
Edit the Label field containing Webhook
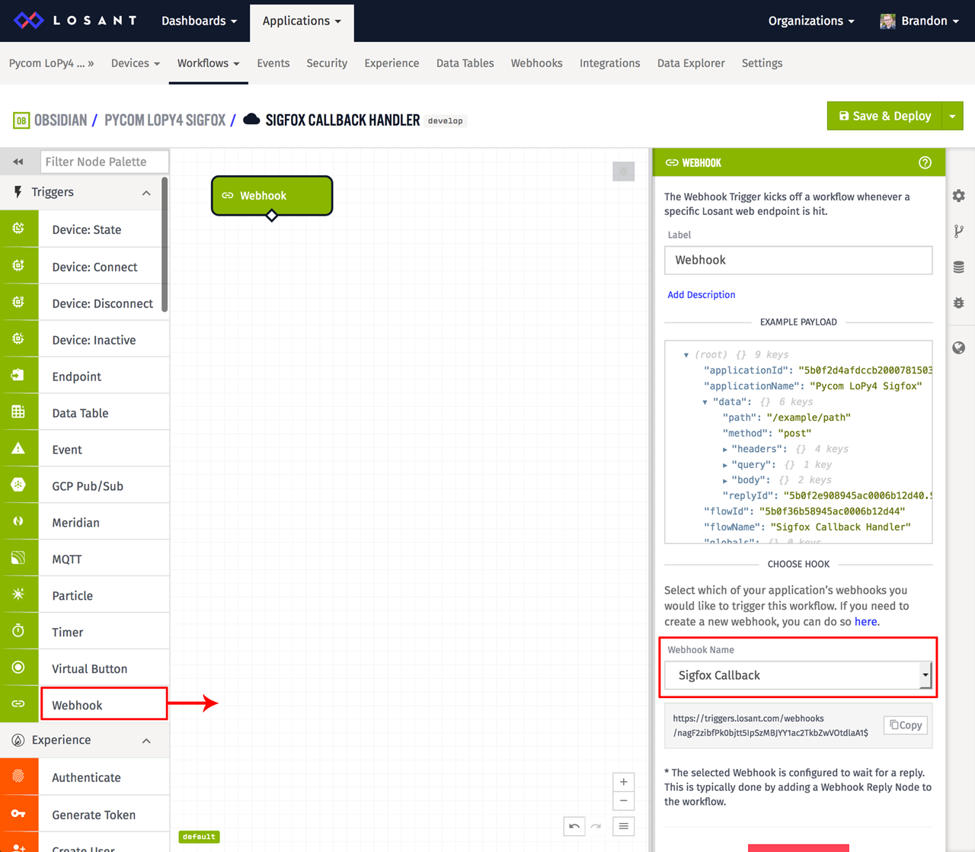coord(798,260)
